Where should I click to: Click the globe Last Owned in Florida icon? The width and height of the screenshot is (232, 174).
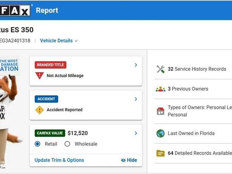click(161, 133)
